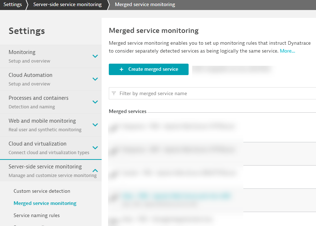Follow the More... documentation link
The image size is (316, 226).
pos(287,51)
